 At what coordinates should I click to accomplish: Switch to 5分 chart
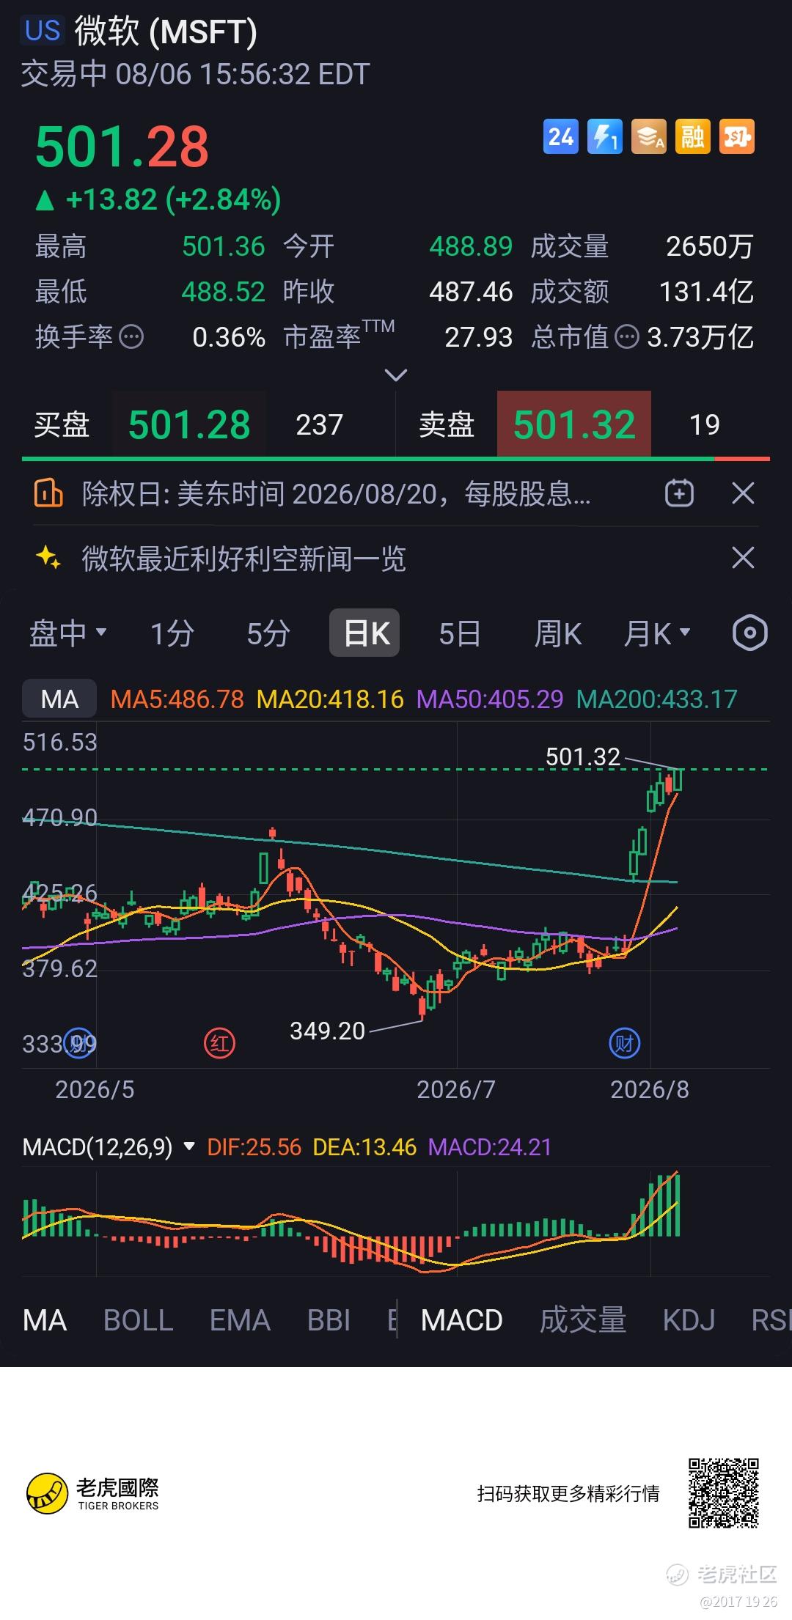click(268, 633)
